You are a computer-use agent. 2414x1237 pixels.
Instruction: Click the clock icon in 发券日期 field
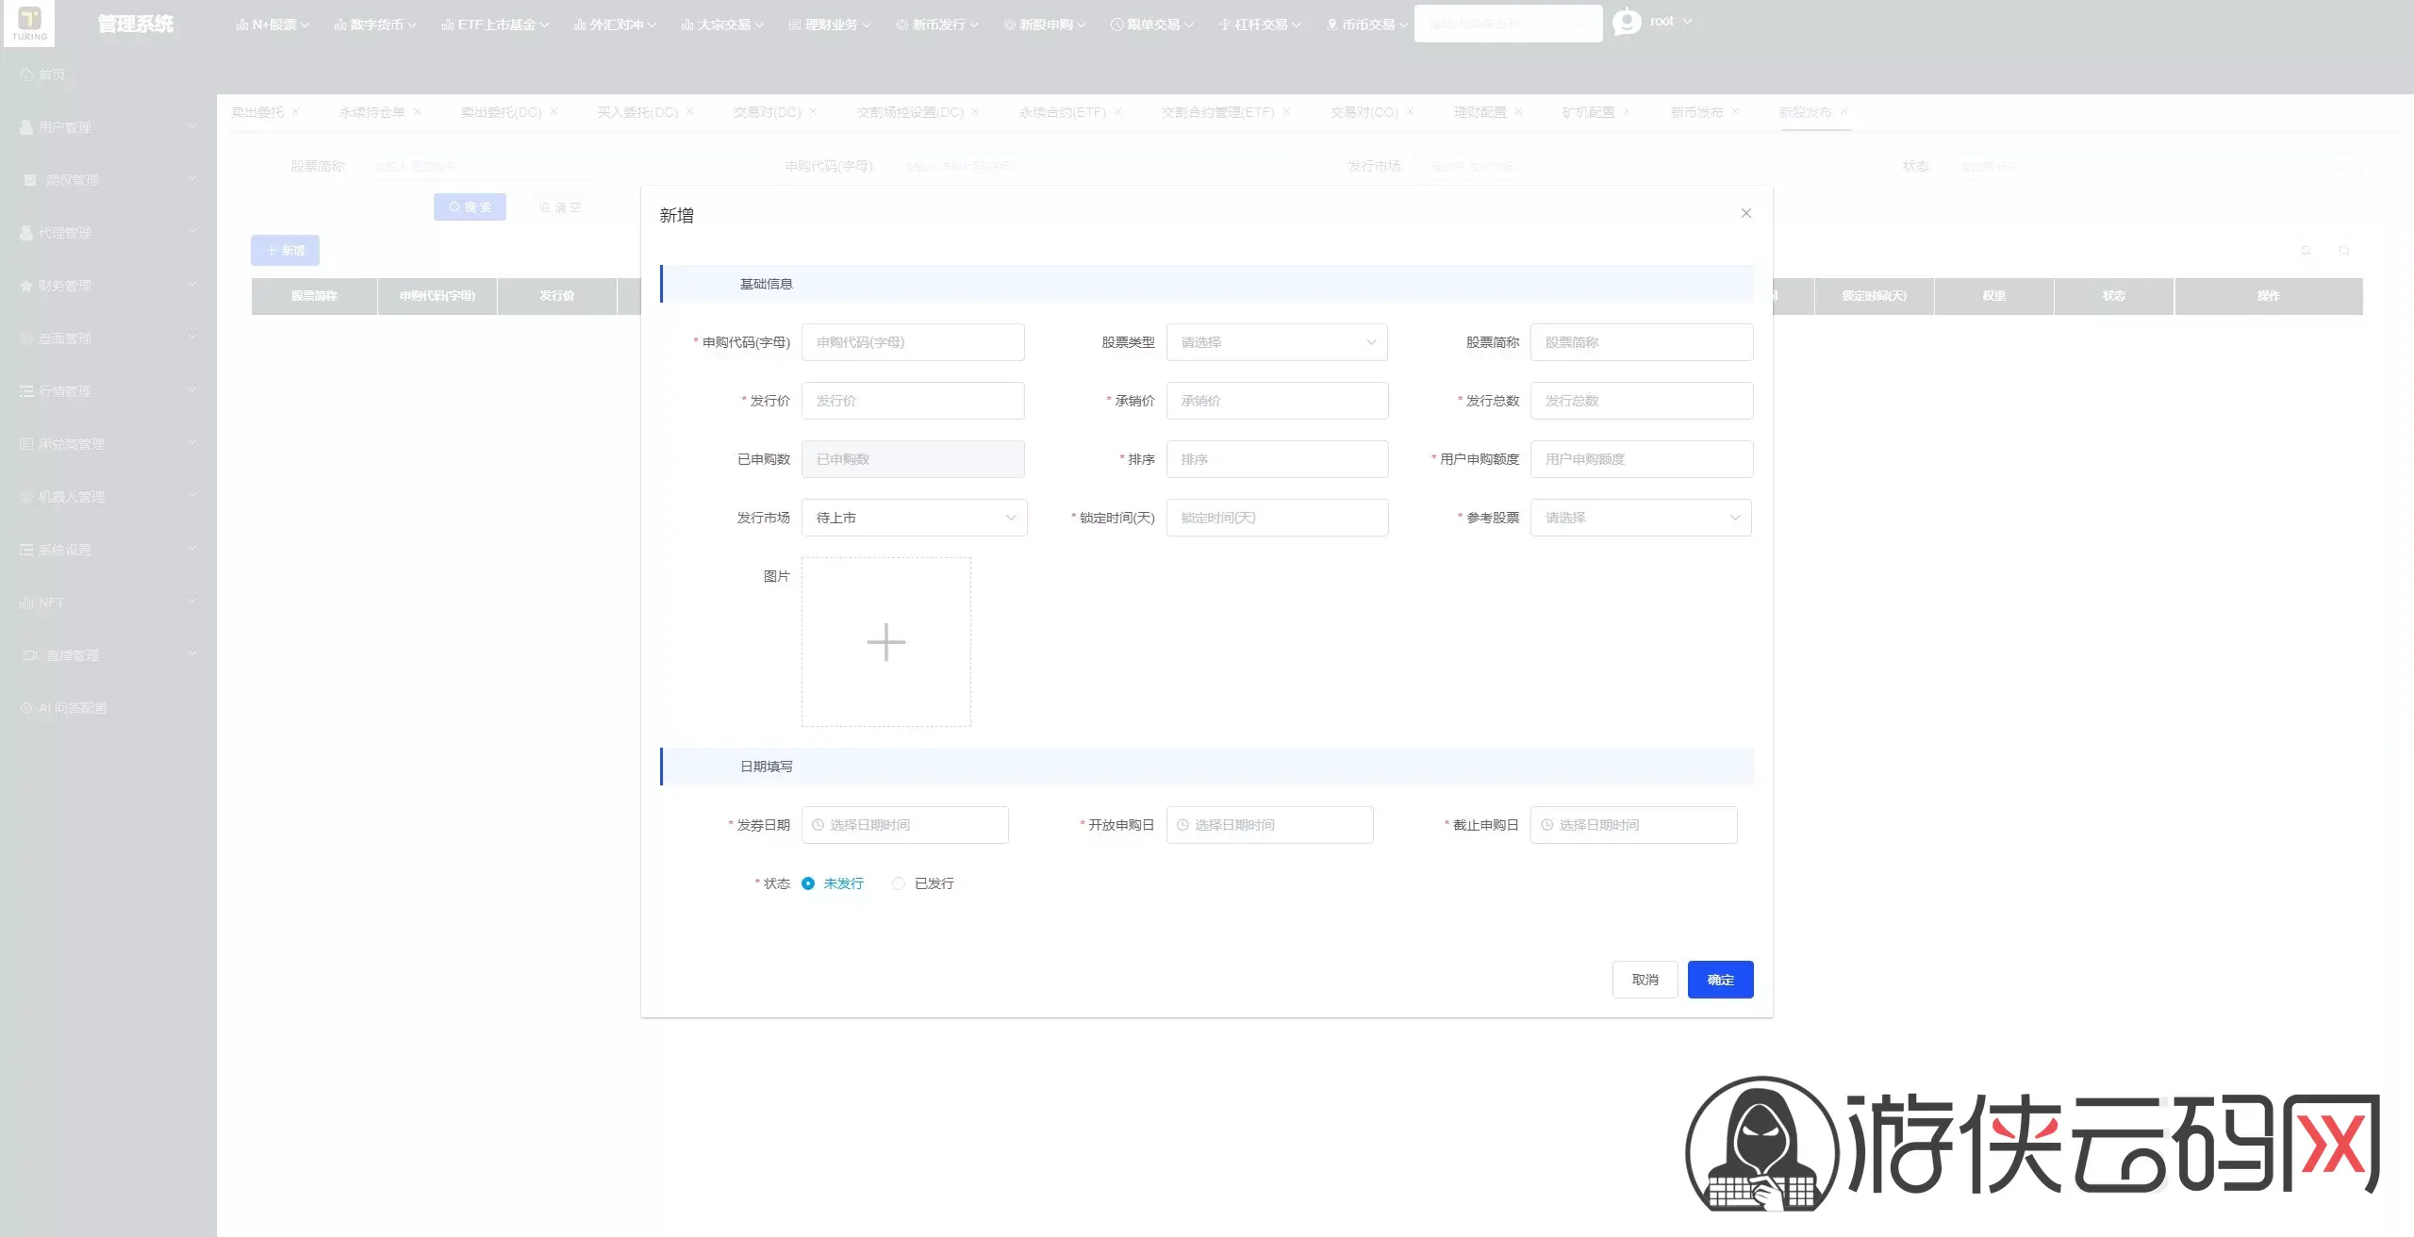(818, 825)
